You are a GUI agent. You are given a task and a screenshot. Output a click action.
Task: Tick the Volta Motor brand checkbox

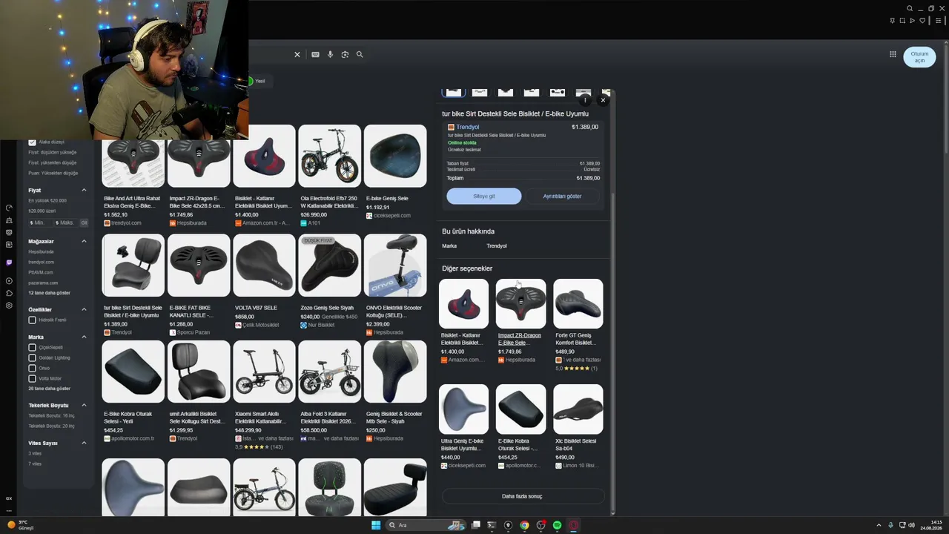click(x=32, y=378)
